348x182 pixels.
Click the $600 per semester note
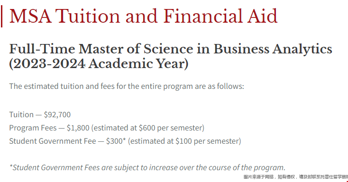(148, 128)
